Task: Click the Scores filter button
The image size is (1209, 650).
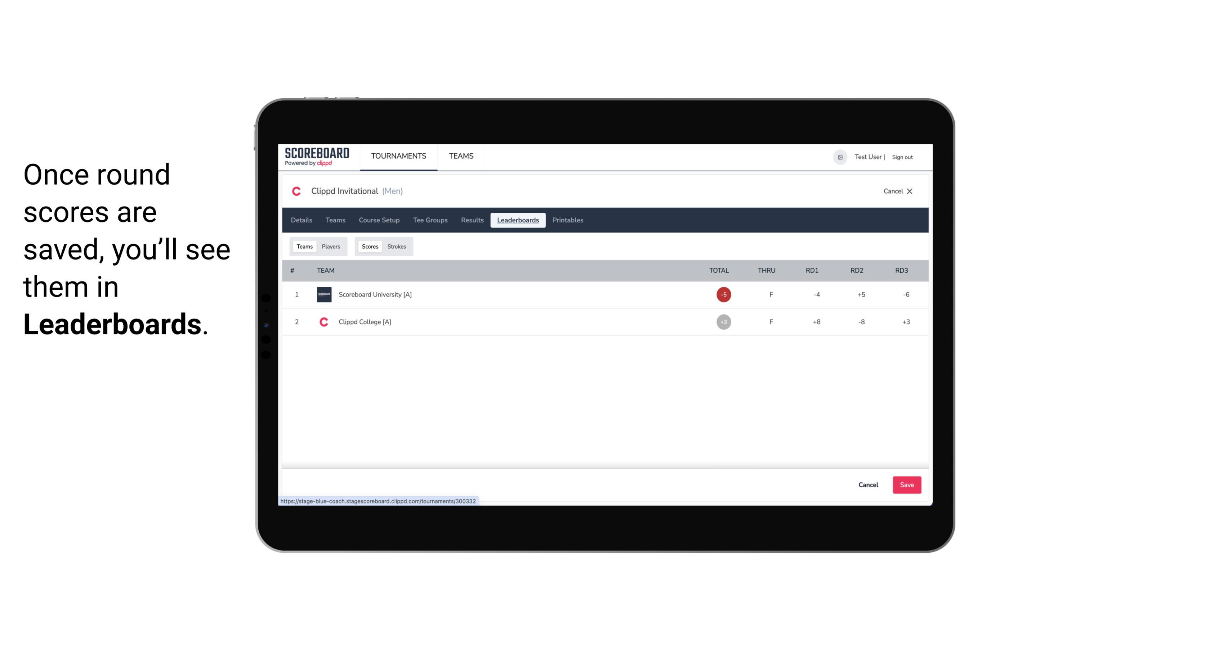Action: click(x=369, y=246)
